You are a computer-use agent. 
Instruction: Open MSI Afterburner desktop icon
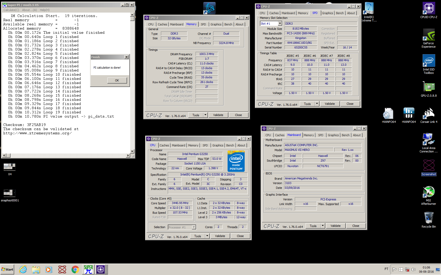coord(429,195)
